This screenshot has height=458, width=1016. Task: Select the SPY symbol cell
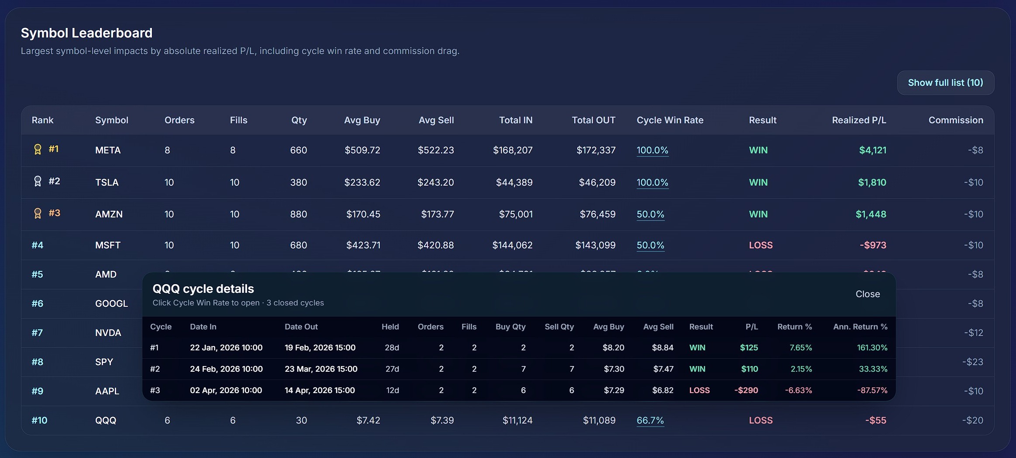coord(104,362)
